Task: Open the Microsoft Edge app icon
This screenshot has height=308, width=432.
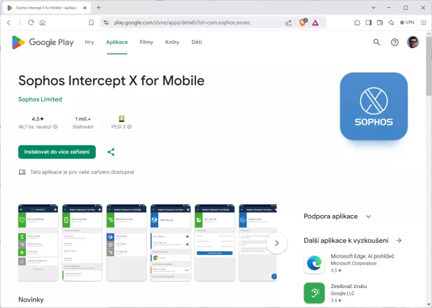Action: [x=314, y=263]
